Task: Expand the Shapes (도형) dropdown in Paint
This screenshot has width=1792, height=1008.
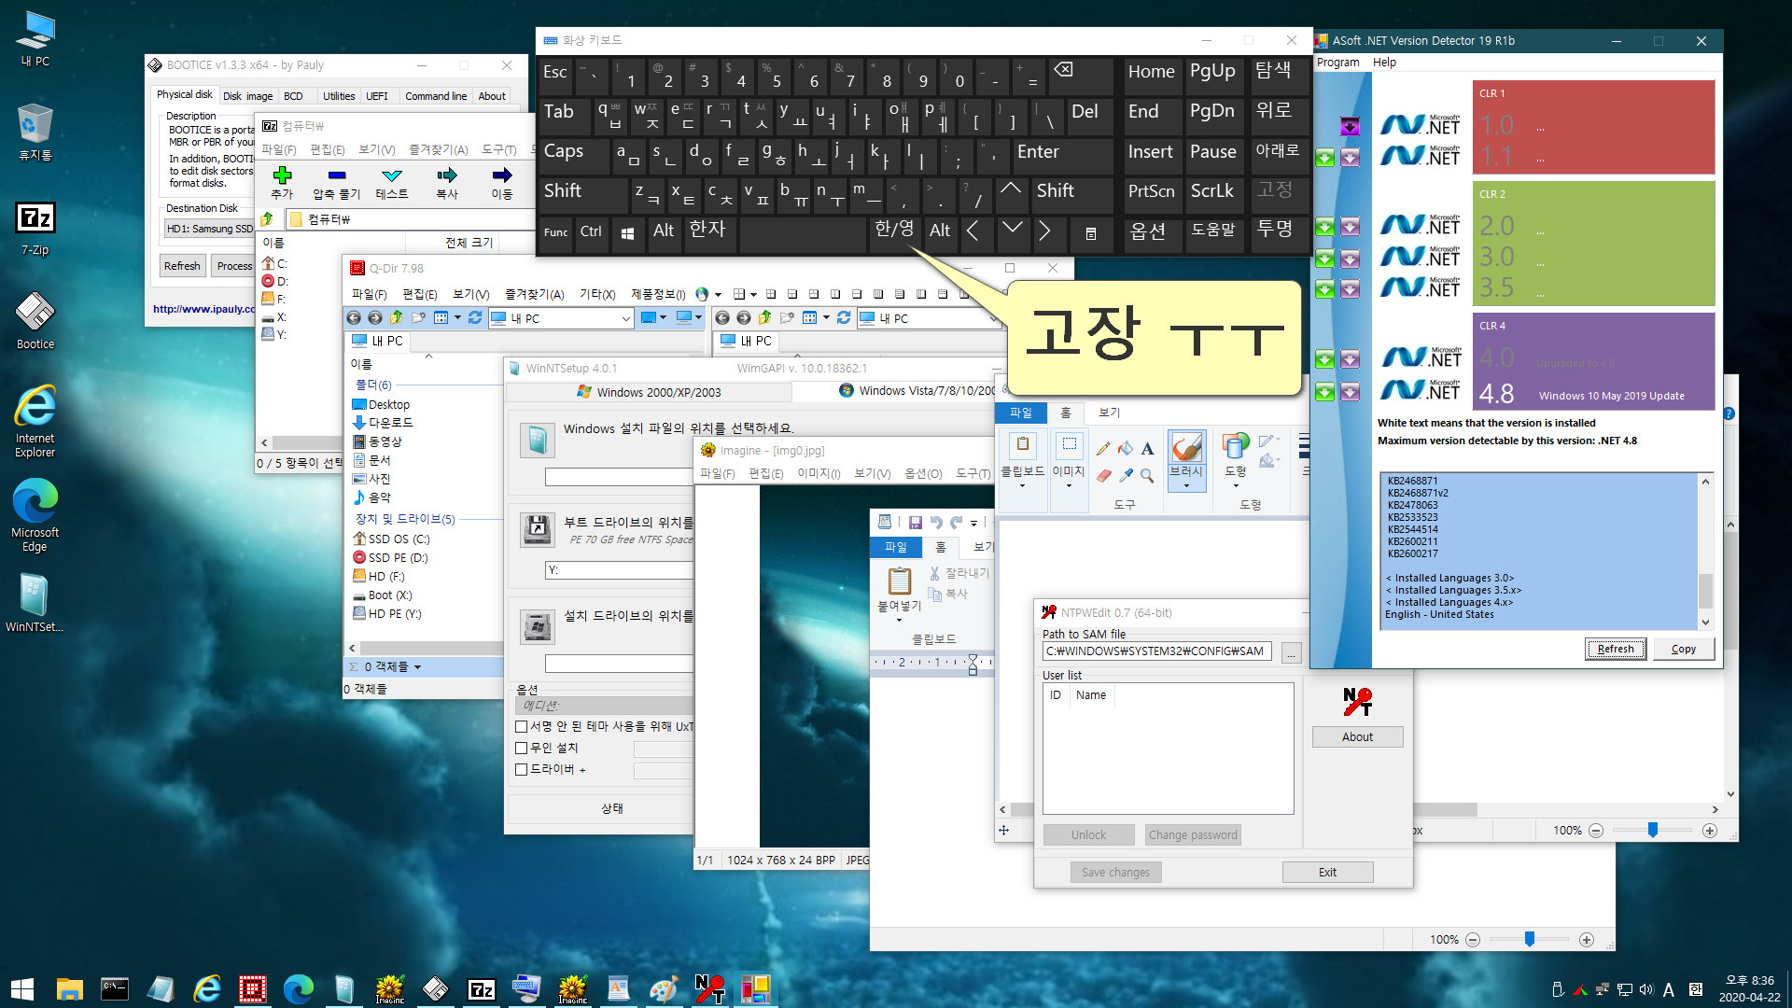Action: coord(1236,485)
